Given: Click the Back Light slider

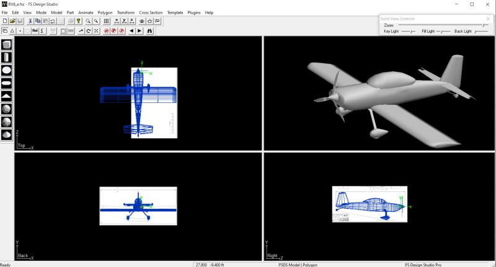Looking at the screenshot, I should 481,31.
